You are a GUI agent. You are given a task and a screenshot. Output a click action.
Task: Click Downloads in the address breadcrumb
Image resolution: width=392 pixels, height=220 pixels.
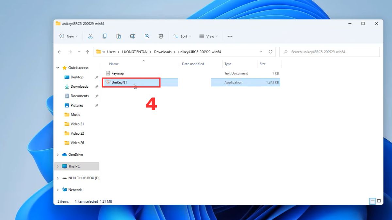pos(163,52)
